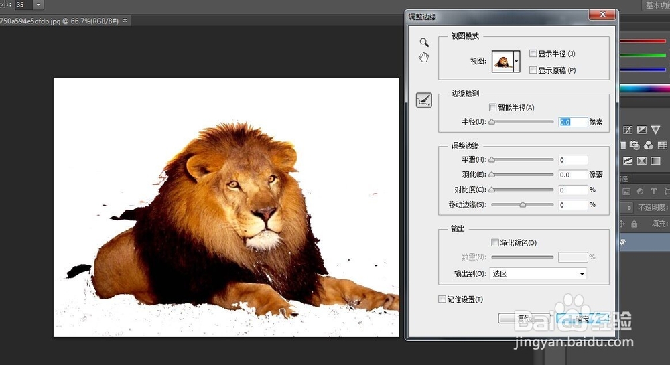Pick a color from the spectrum bar
The width and height of the screenshot is (670, 365).
click(x=645, y=88)
